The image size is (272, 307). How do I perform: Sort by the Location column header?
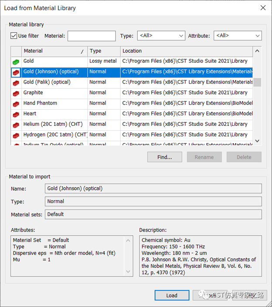[x=187, y=51]
